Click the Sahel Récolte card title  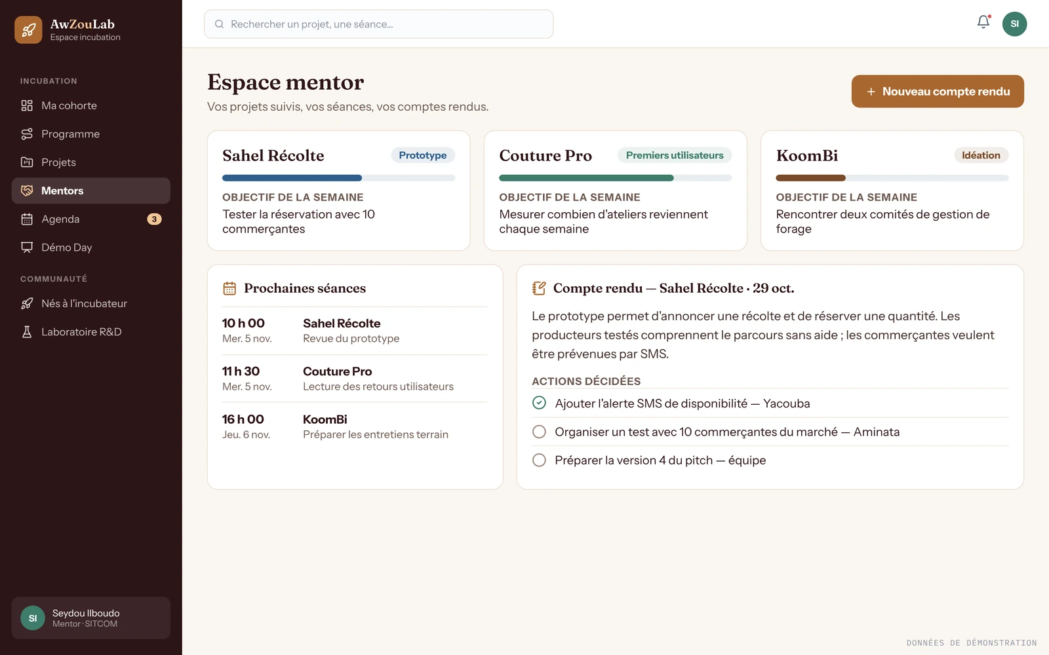[273, 156]
